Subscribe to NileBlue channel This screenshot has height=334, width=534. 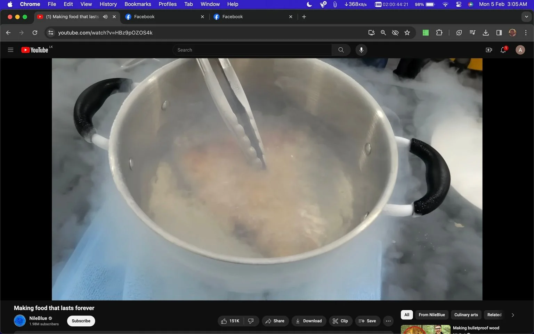tap(81, 321)
